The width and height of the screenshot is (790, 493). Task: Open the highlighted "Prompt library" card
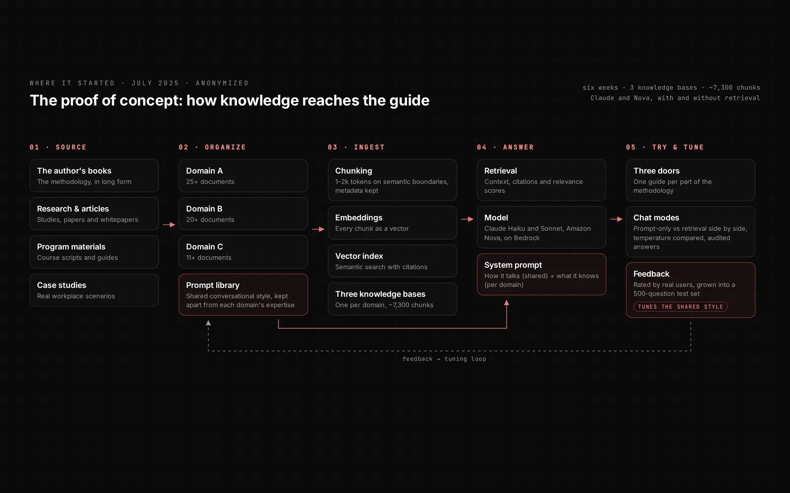(x=243, y=294)
